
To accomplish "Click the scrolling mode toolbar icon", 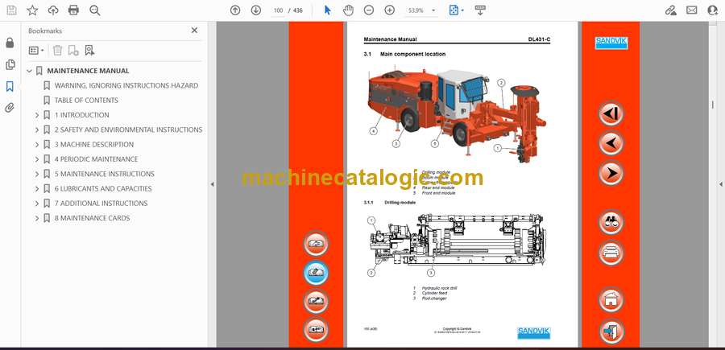I will (480, 10).
